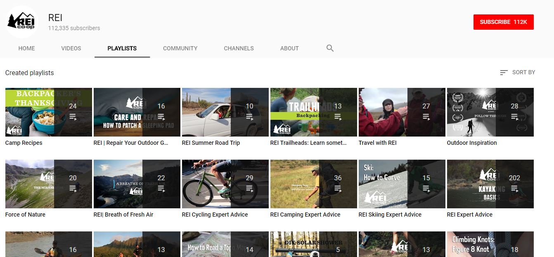This screenshot has height=257, width=554.
Task: Open the Outdoor Inspiration playlist title
Action: click(472, 143)
